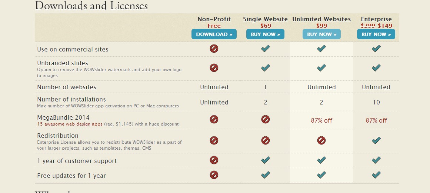The height and width of the screenshot is (193, 430).
Task: Click '10' installations under Enterprise
Action: pos(376,102)
